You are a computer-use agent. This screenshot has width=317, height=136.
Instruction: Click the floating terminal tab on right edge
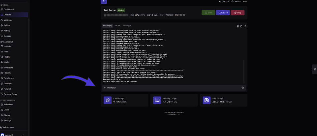(315, 69)
